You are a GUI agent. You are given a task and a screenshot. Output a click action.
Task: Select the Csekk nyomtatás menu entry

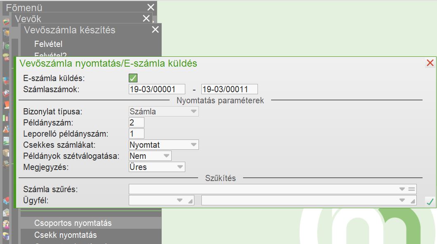[66, 235]
